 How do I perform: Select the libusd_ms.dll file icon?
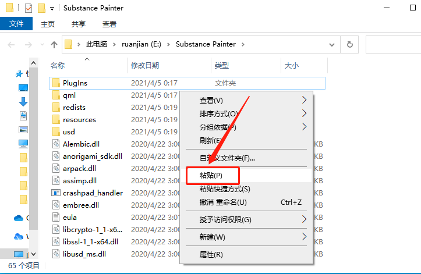pyautogui.click(x=56, y=254)
